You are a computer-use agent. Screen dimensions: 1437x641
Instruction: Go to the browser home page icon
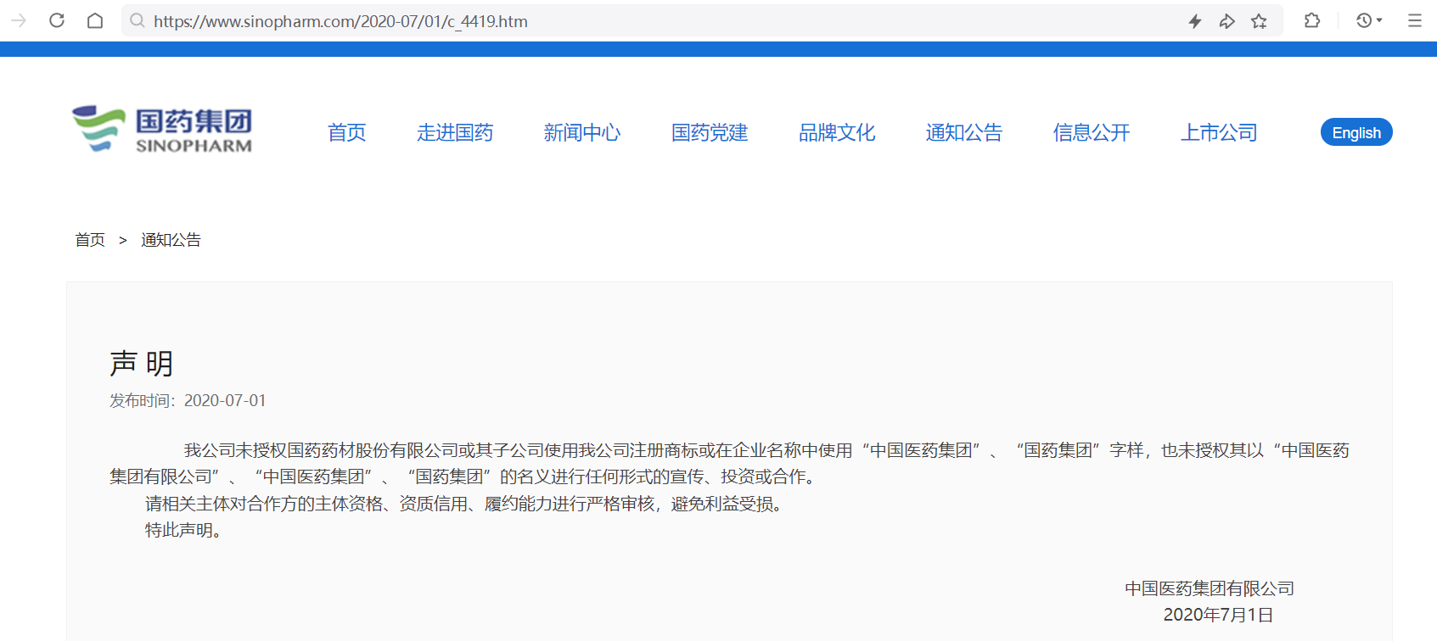pyautogui.click(x=95, y=20)
